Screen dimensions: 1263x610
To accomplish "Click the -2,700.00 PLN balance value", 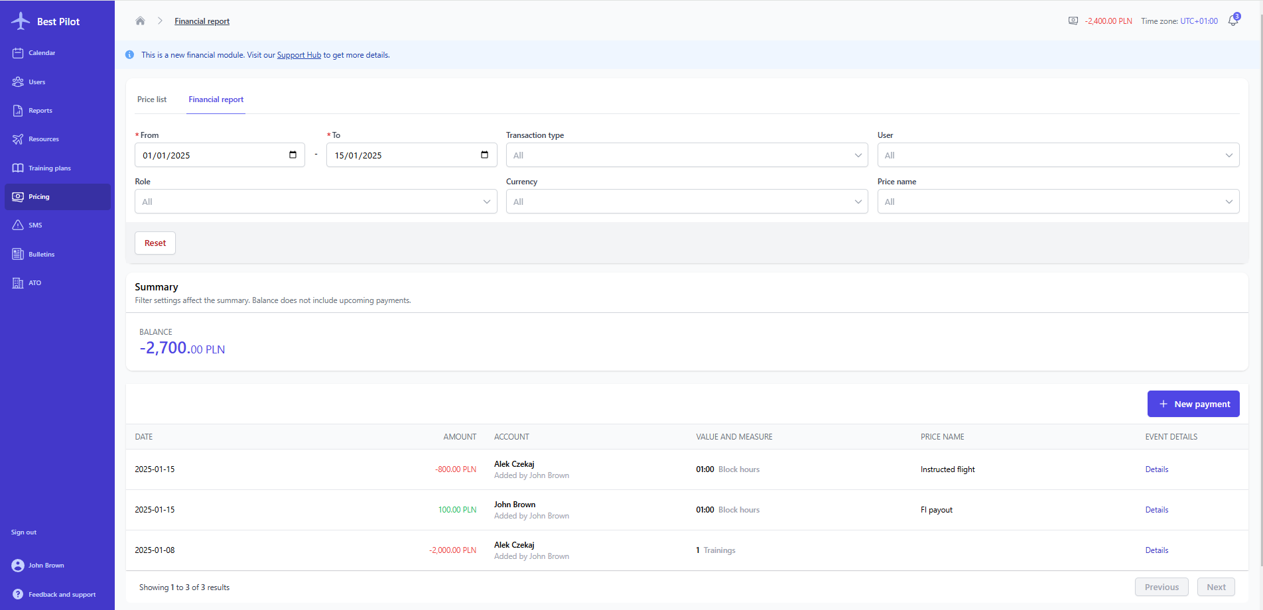I will (182, 348).
